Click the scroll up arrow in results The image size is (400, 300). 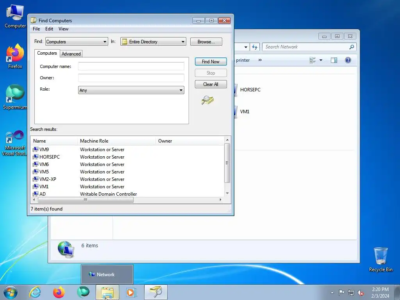227,140
